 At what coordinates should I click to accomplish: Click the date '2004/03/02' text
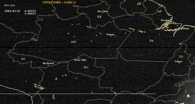(x=12, y=11)
